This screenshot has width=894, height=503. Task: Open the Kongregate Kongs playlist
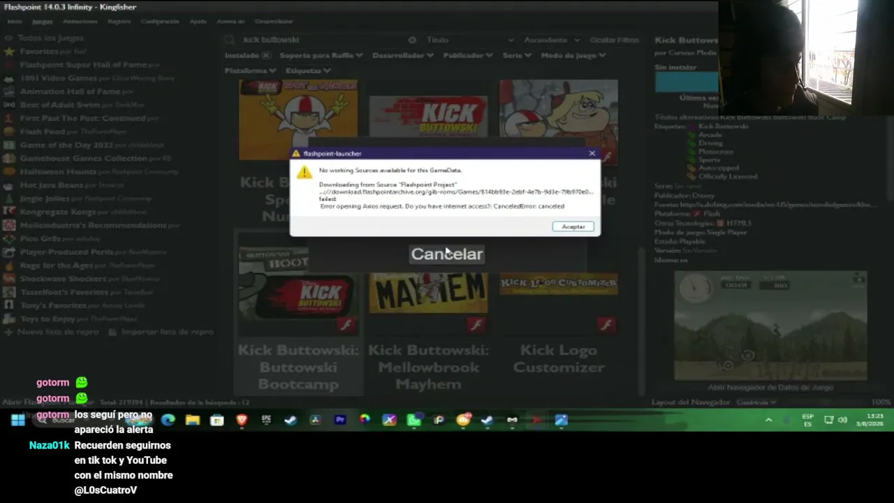point(75,212)
